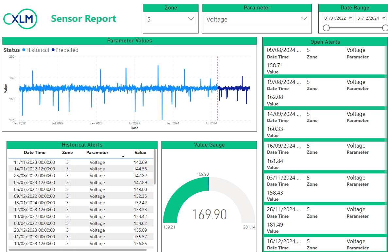The image size is (388, 252).
Task: Click the XLM logo
Action: click(x=20, y=19)
